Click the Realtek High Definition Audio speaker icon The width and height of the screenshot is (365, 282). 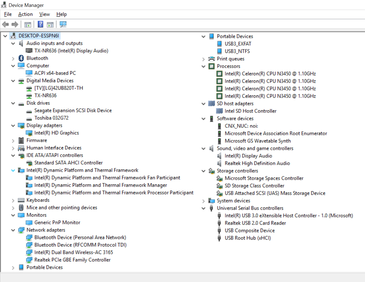219,163
